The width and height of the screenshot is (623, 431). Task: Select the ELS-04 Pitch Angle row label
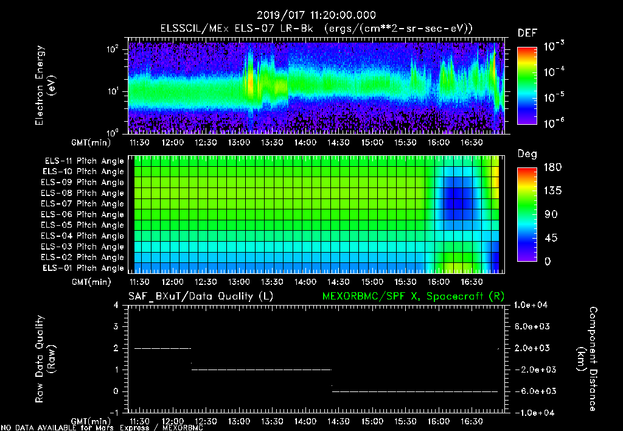[83, 236]
